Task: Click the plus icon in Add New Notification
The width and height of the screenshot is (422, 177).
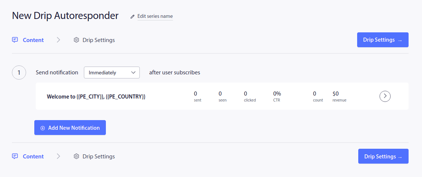Action: tap(42, 128)
